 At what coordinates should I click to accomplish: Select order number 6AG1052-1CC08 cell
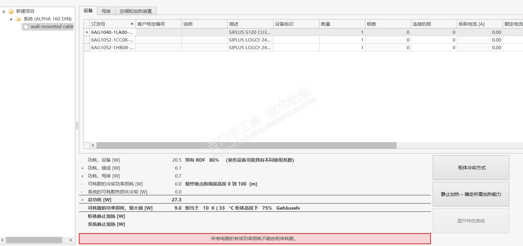pos(113,40)
